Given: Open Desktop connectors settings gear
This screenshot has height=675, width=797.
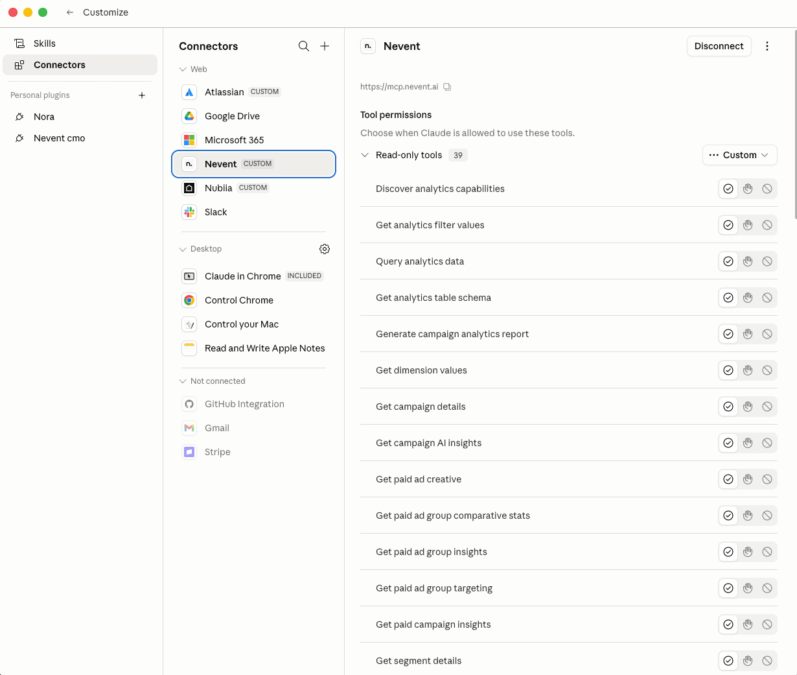Looking at the screenshot, I should click(325, 249).
